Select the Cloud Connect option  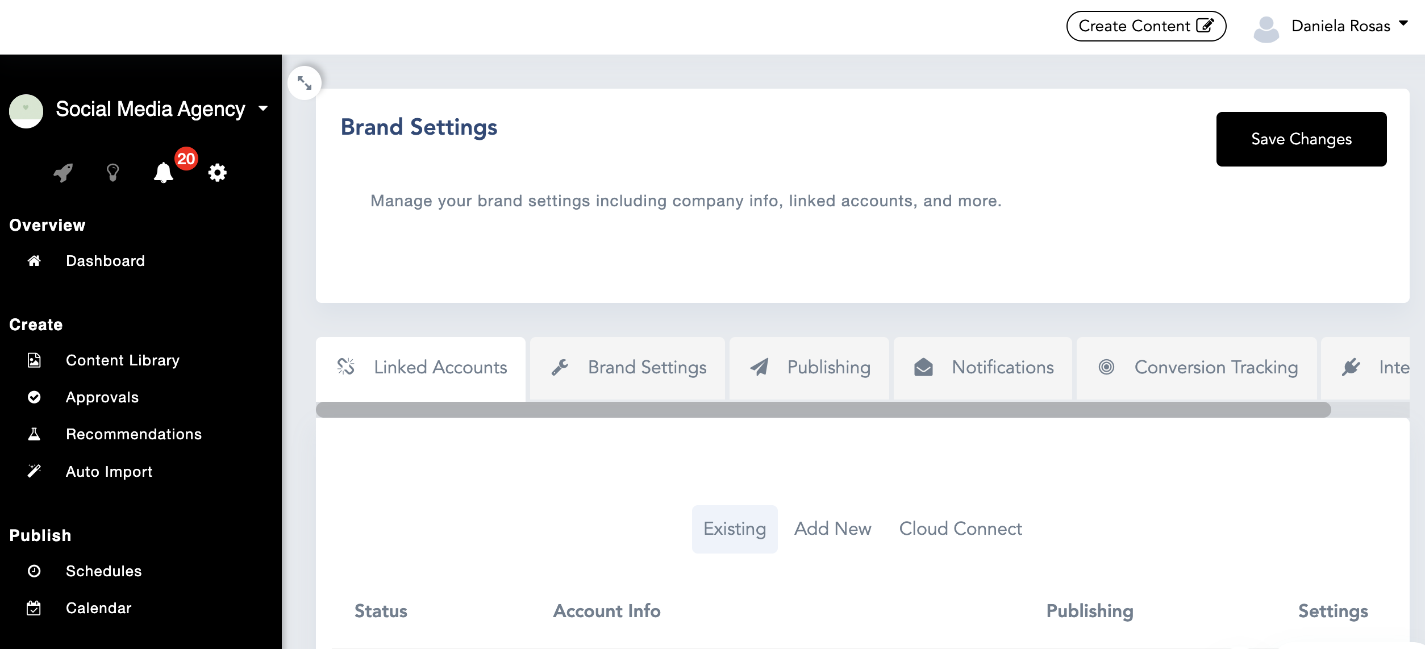click(960, 529)
